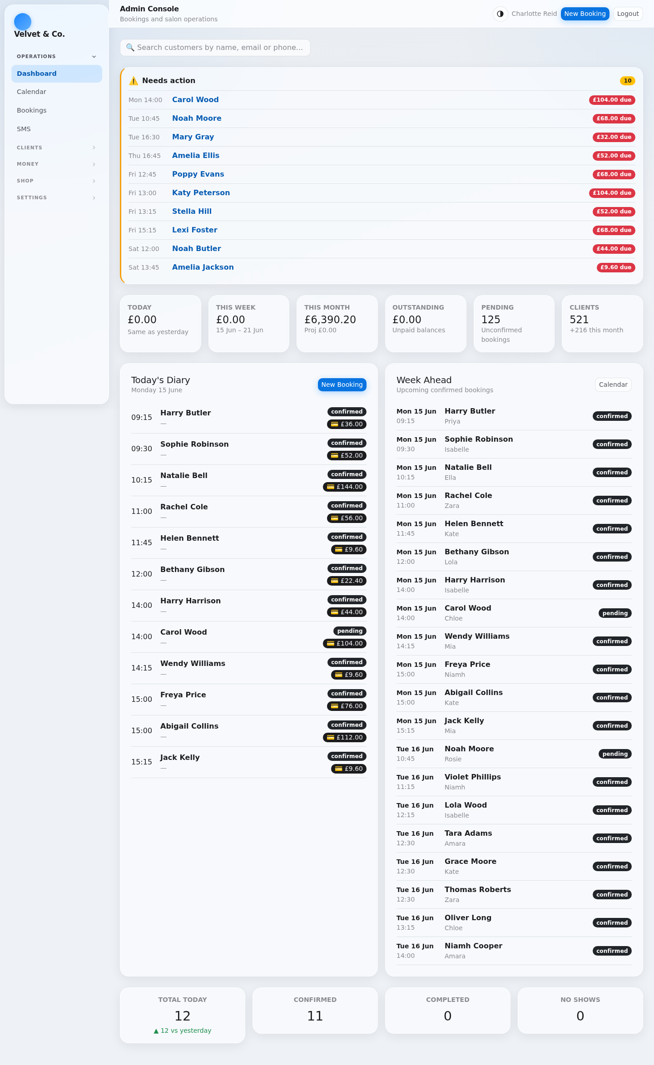Open Katy Peterson needs-action link

pyautogui.click(x=201, y=192)
